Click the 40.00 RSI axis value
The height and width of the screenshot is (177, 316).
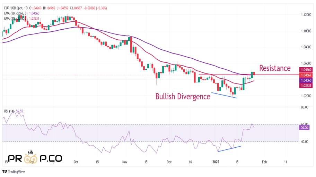coord(305,142)
